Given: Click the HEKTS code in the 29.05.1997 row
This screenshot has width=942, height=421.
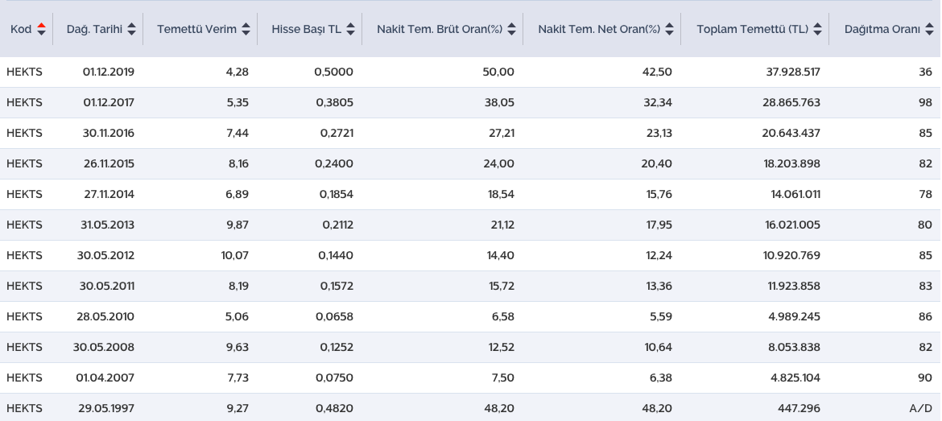Looking at the screenshot, I should point(25,409).
